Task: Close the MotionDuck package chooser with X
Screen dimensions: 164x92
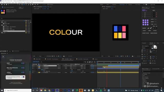Action: pos(3,57)
